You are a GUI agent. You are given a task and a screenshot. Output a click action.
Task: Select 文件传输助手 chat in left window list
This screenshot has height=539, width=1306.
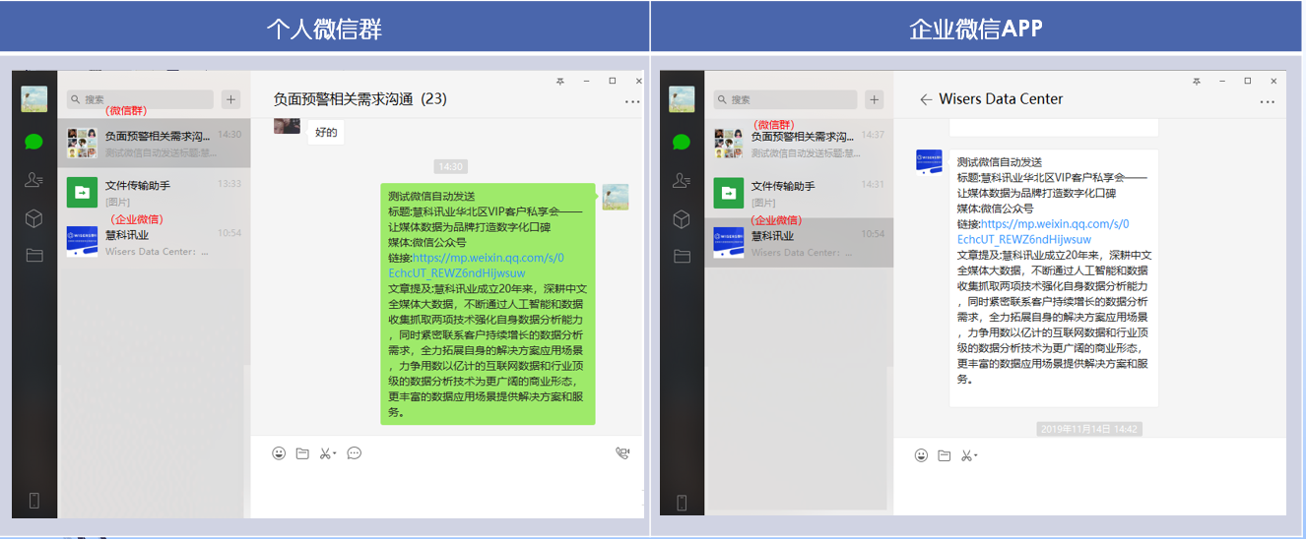coord(154,192)
